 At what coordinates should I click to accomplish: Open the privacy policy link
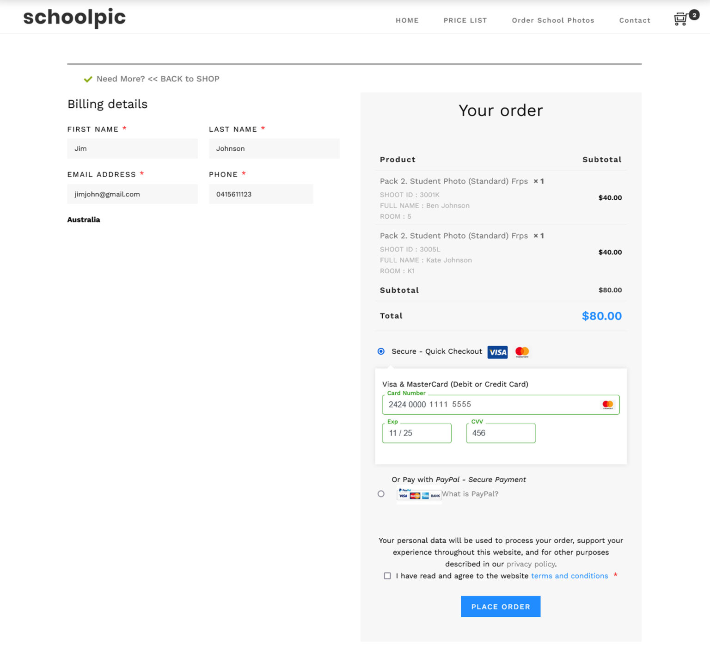531,564
